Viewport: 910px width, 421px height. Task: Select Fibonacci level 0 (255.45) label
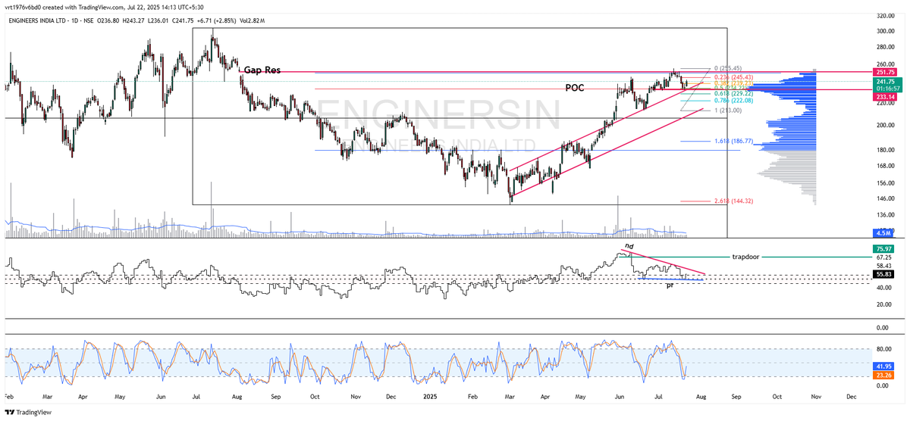pos(727,67)
